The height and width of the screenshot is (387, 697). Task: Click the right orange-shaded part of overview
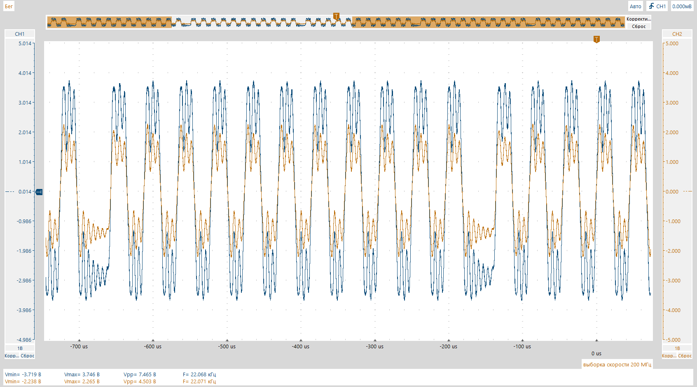(x=489, y=22)
